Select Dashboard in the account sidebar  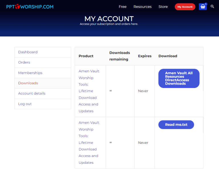(28, 52)
